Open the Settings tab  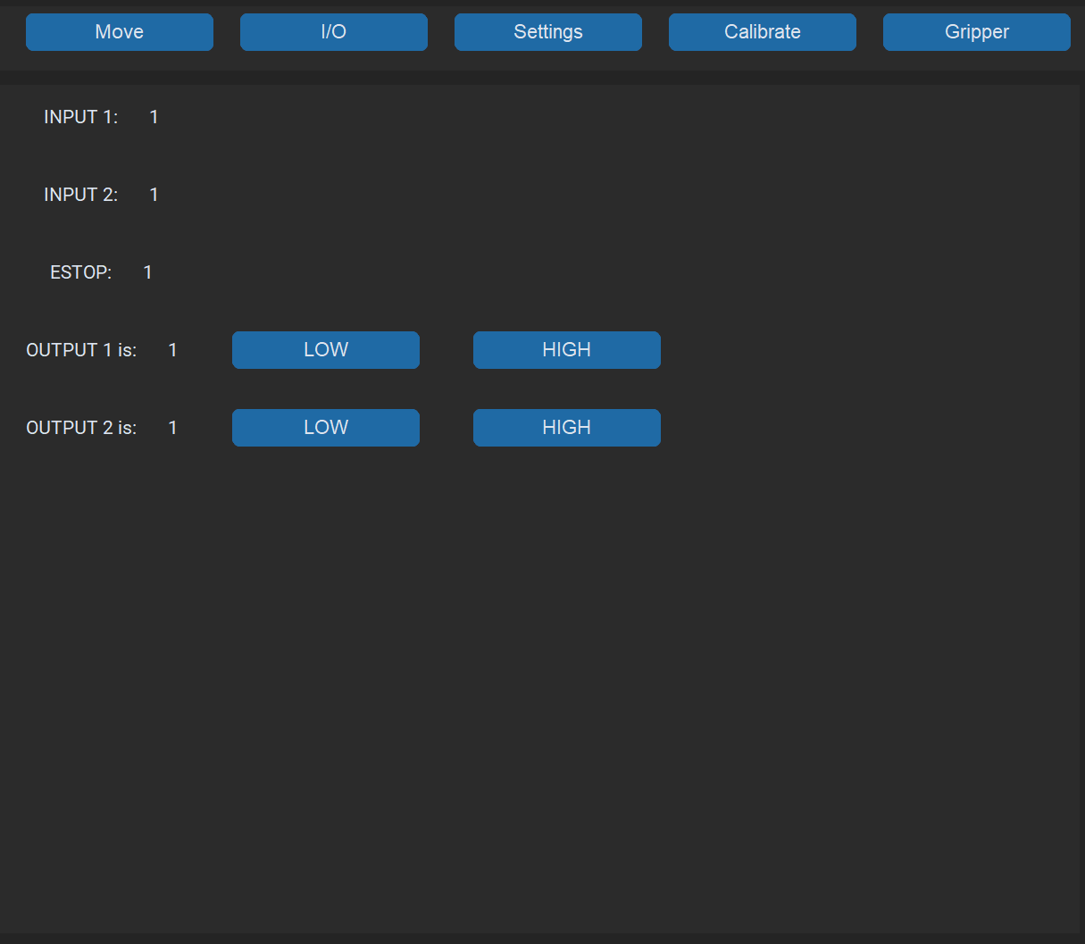[548, 32]
